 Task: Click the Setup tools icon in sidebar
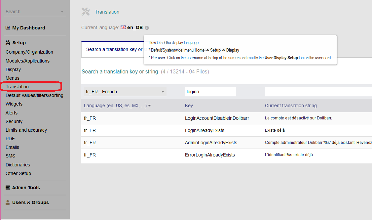(x=8, y=43)
